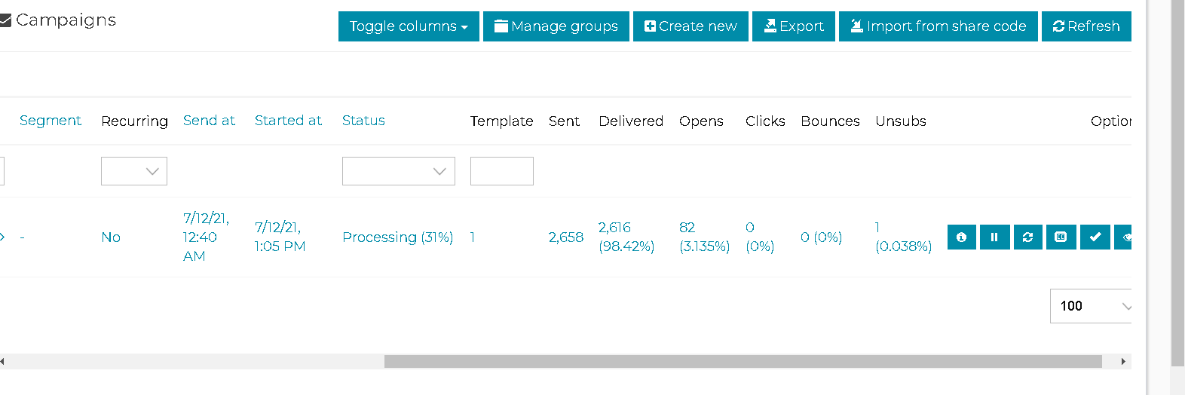This screenshot has width=1185, height=395.
Task: Open the Status filter dropdown
Action: click(x=398, y=171)
